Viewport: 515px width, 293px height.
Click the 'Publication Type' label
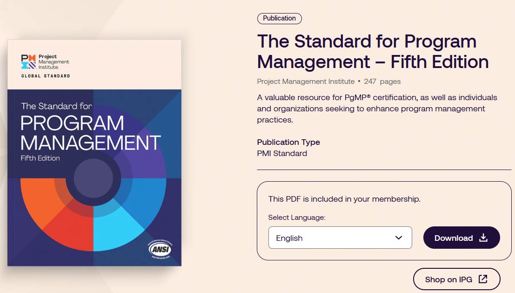288,142
